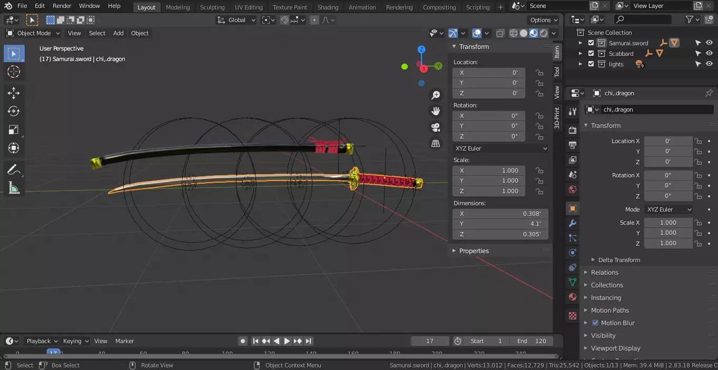Hide lights collection in viewport

coord(709,64)
